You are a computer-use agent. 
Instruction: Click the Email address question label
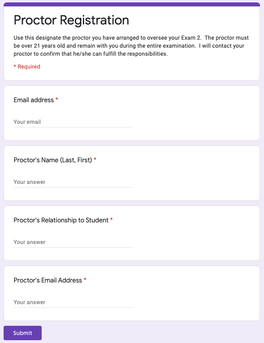[34, 100]
